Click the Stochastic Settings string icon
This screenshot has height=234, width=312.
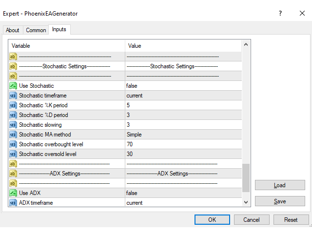[x=13, y=66]
